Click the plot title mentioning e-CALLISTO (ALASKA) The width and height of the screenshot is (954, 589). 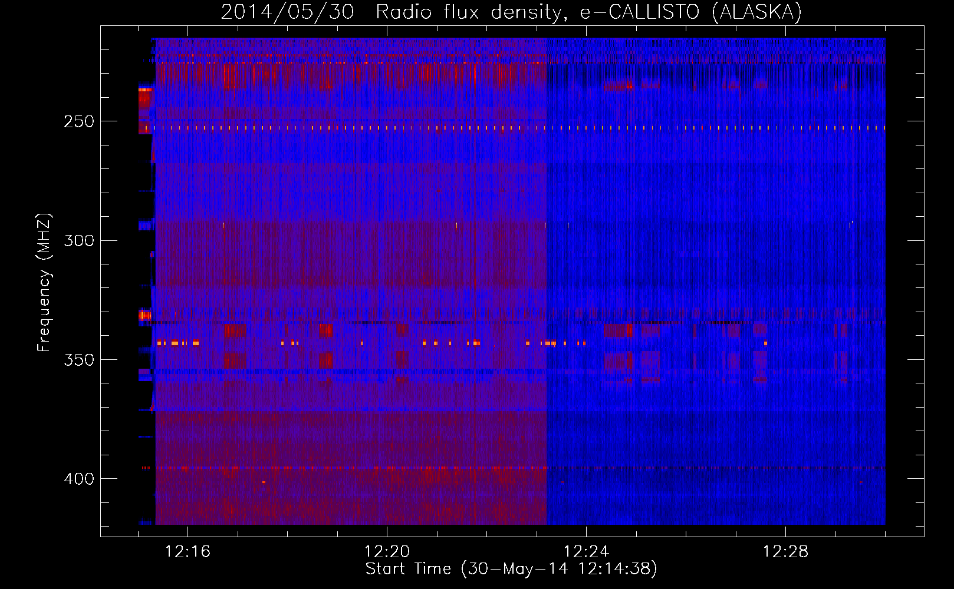click(511, 12)
